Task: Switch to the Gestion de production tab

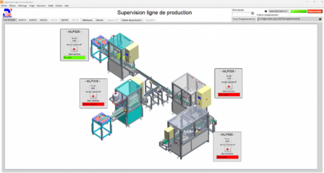Action: 132,20
